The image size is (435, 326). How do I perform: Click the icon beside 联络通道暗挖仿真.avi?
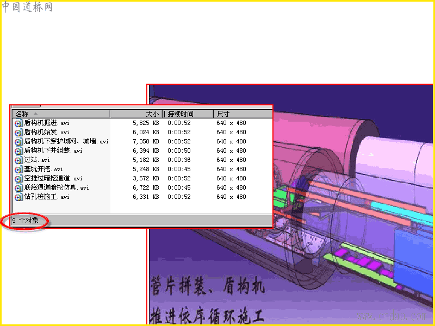click(18, 187)
